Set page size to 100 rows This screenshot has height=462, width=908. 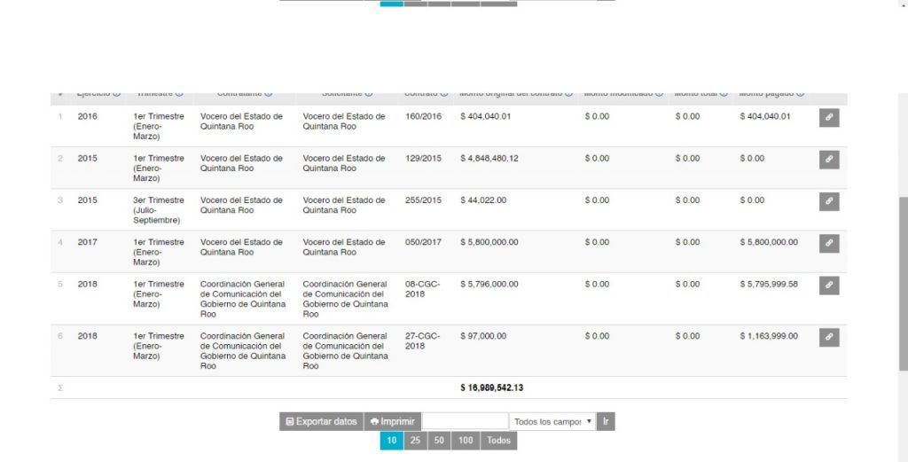tap(465, 441)
